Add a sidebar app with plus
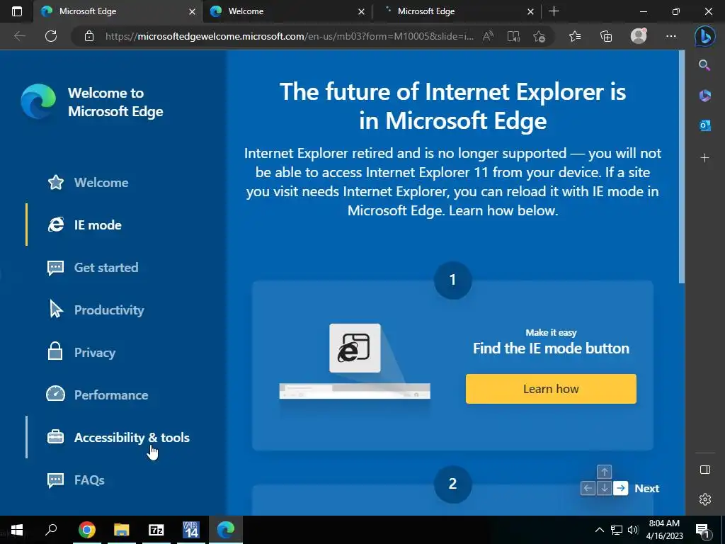This screenshot has height=544, width=725. point(704,158)
